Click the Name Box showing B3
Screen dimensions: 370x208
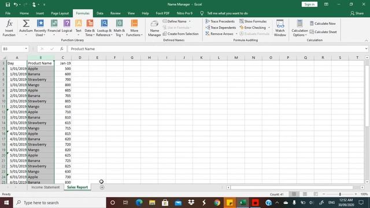pyautogui.click(x=13, y=49)
